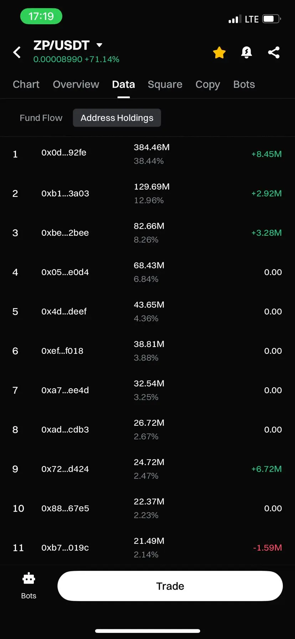Screen dimensions: 295x639
Task: Select Address Holdings view
Action: 117,118
